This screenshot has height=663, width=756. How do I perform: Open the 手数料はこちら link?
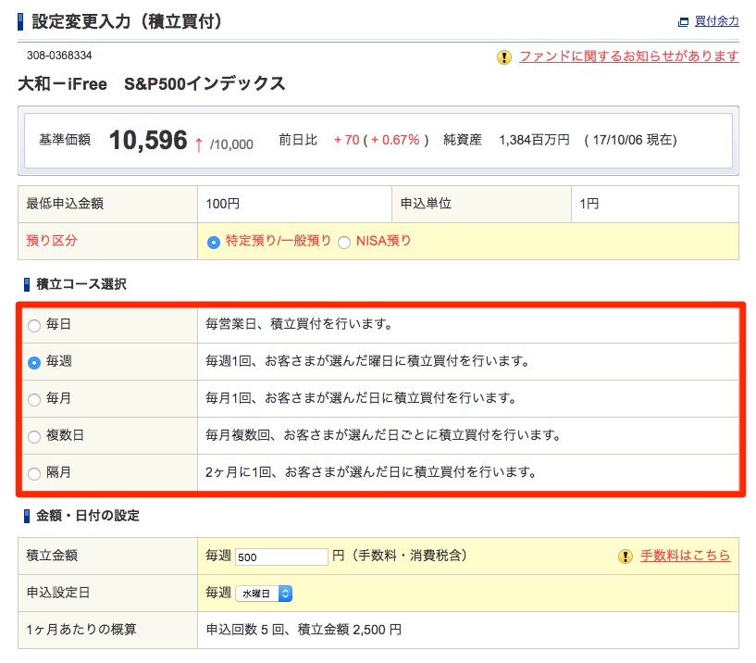tap(685, 556)
